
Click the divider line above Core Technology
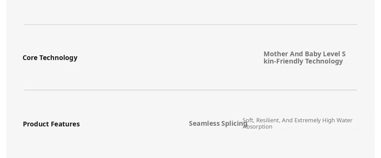[190, 25]
